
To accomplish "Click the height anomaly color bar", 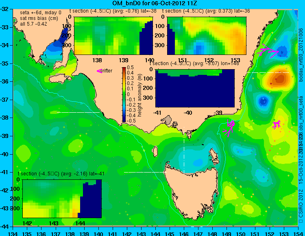I will (124, 94).
